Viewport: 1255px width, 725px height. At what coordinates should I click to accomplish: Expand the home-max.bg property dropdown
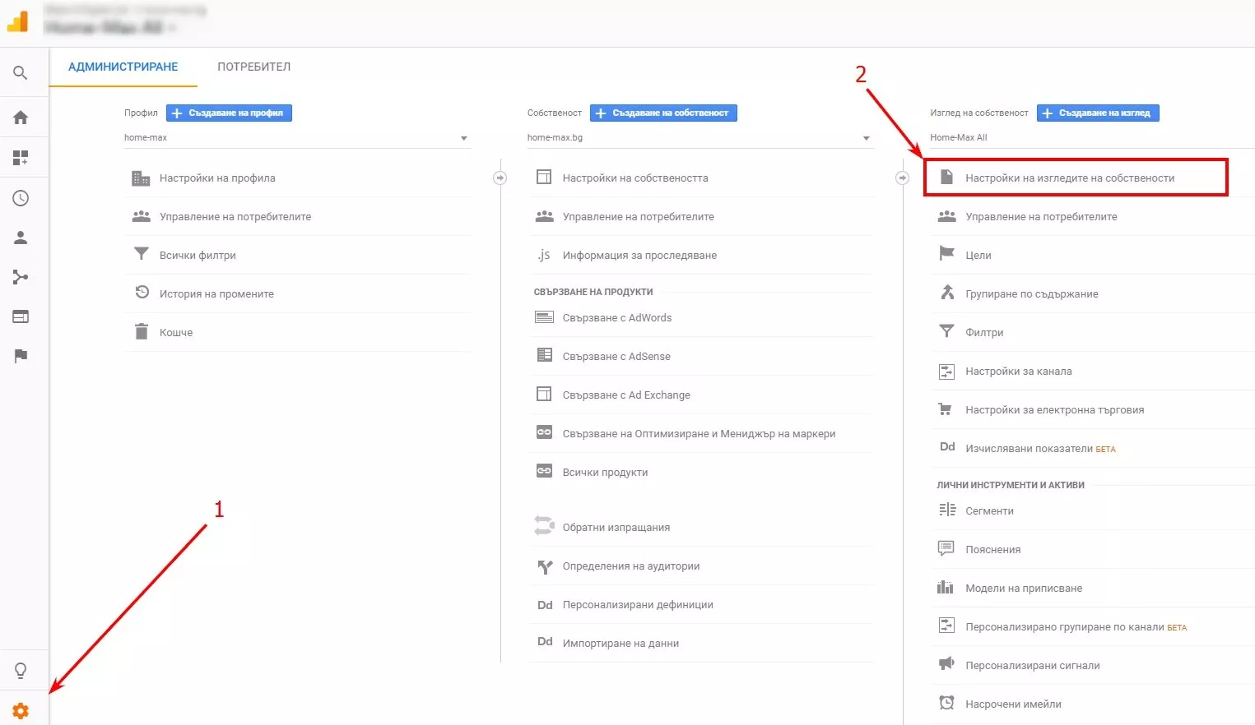[x=700, y=137]
